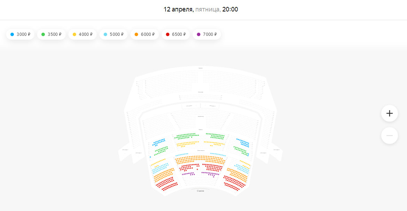Choose a purple seat in the left-center 7000 ₽ cluster
This screenshot has height=211, width=407.
coord(188,173)
